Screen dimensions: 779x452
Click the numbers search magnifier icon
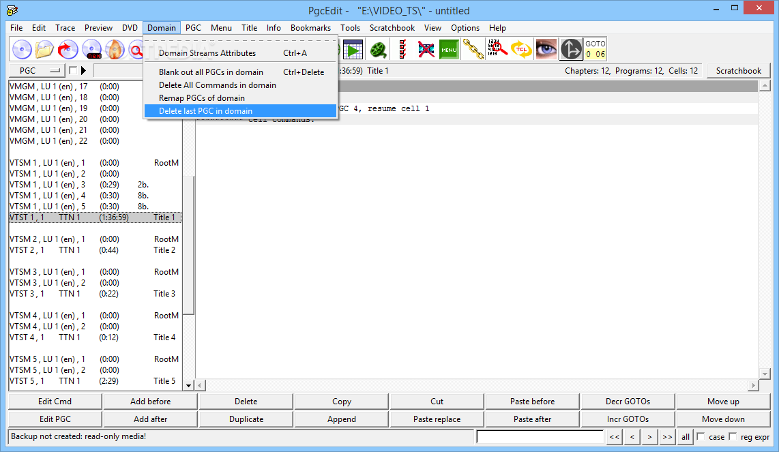pos(497,49)
